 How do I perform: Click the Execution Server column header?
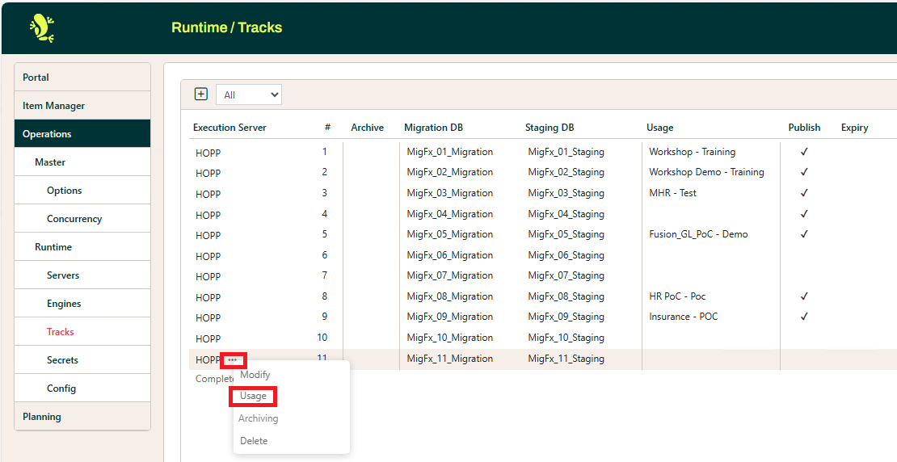tap(230, 128)
